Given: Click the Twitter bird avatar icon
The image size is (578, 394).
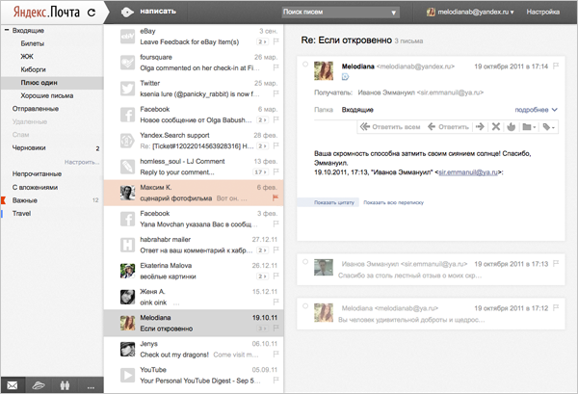Looking at the screenshot, I should click(127, 89).
